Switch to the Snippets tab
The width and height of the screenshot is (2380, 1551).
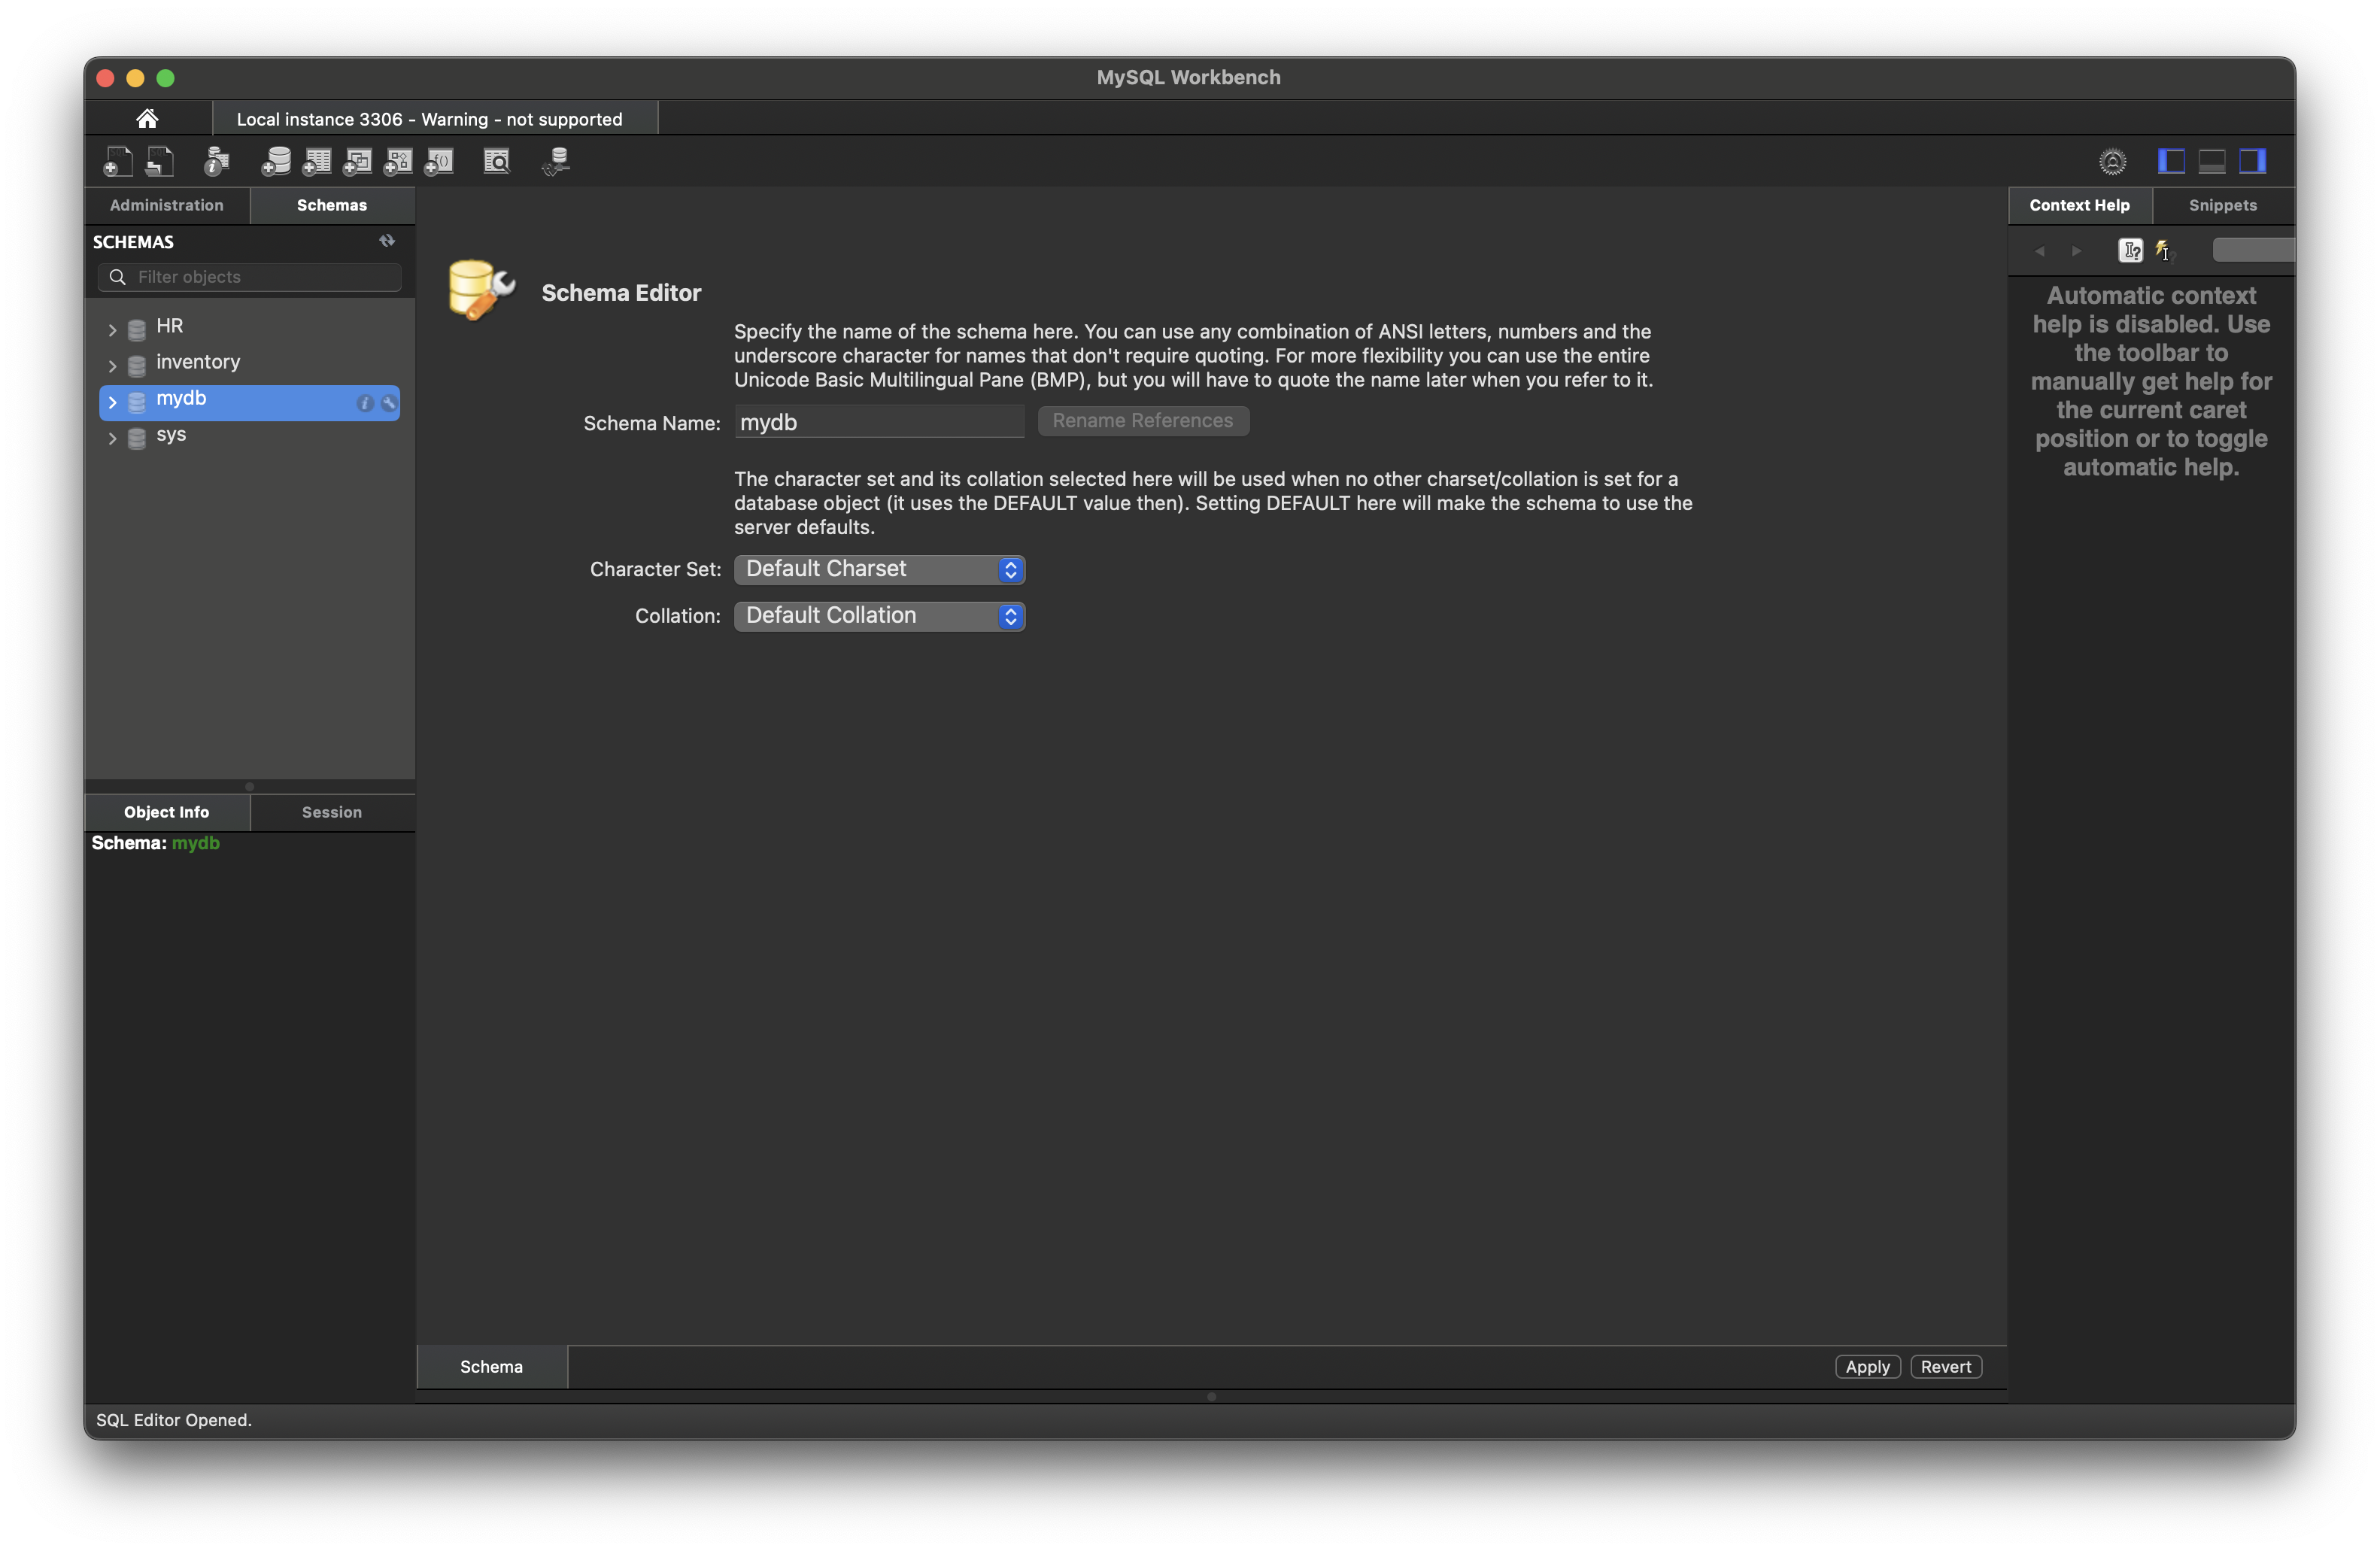[2222, 205]
